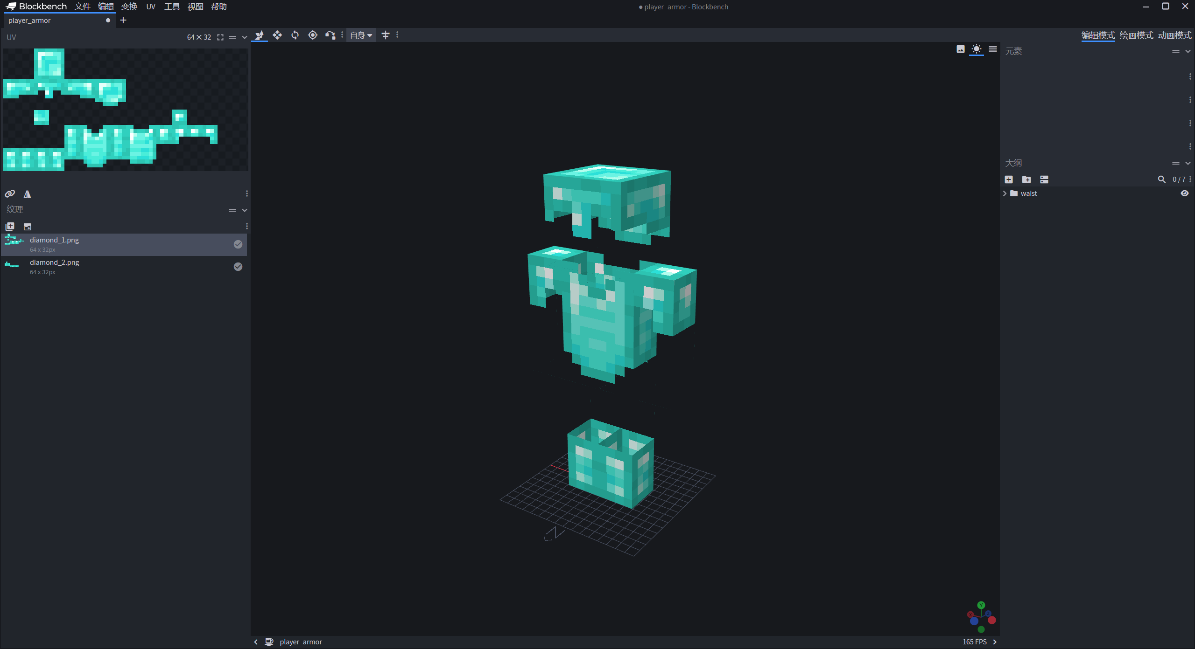The width and height of the screenshot is (1195, 649).
Task: Open UV toolbar more options menu
Action: 246,193
